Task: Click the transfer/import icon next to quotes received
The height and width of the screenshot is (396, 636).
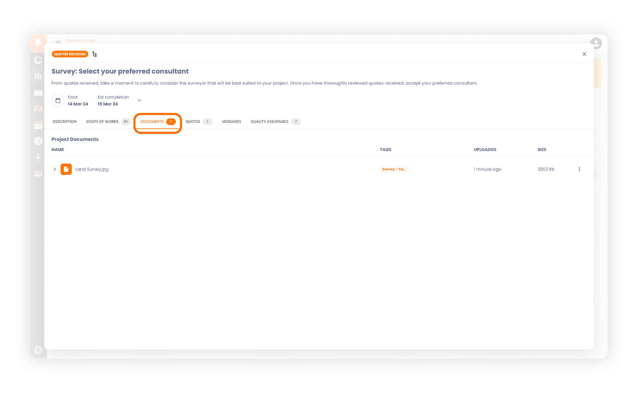Action: 94,54
